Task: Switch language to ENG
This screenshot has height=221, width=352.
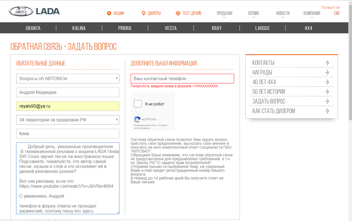Action: point(337,13)
